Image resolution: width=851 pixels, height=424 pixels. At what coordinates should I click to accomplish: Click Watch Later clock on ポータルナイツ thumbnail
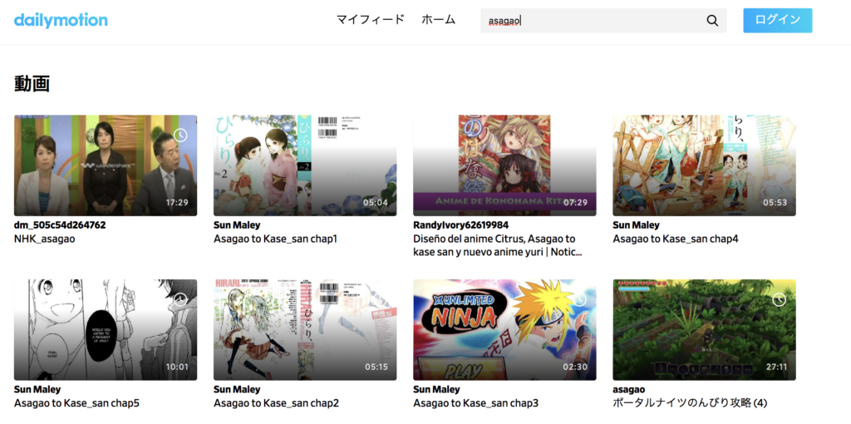(x=779, y=299)
